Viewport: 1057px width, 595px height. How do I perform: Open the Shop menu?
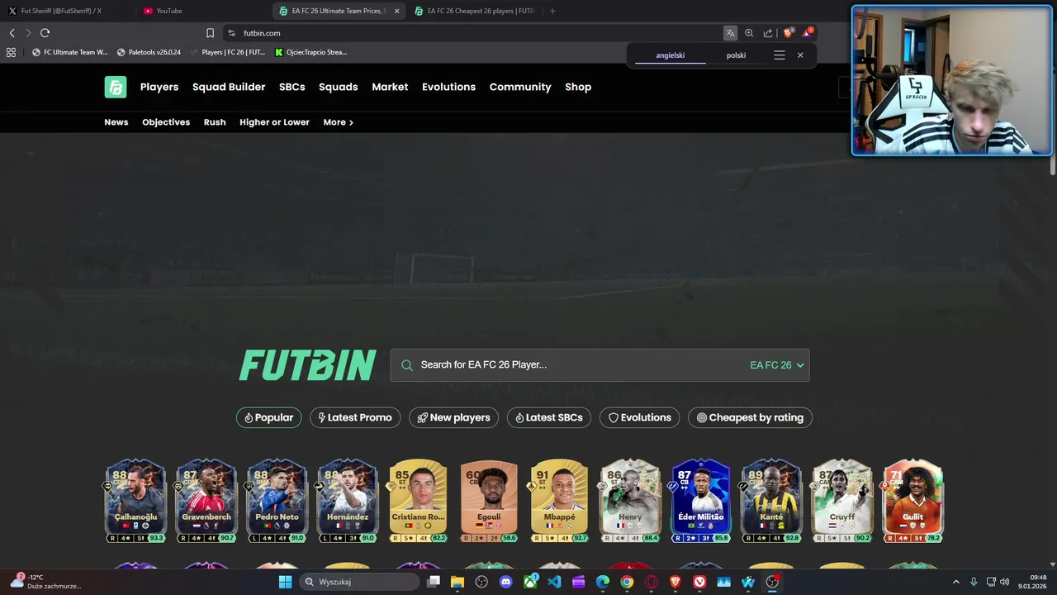tap(578, 87)
